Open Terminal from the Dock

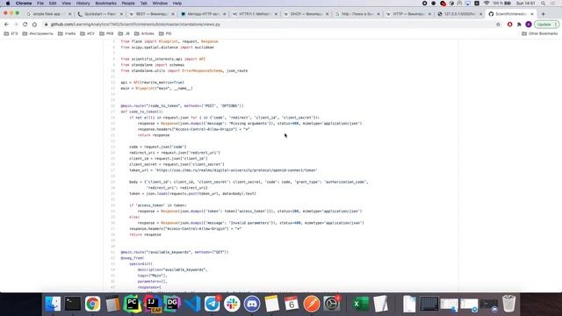pos(73,304)
